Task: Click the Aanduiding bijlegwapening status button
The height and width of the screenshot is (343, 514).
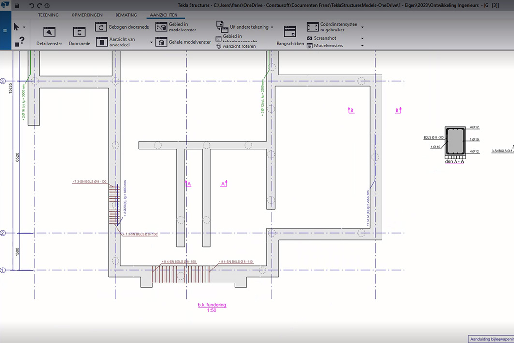Action: [x=491, y=339]
